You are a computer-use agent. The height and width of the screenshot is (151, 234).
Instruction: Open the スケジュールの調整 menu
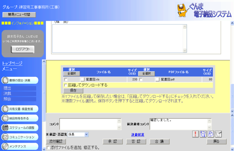click(x=20, y=128)
